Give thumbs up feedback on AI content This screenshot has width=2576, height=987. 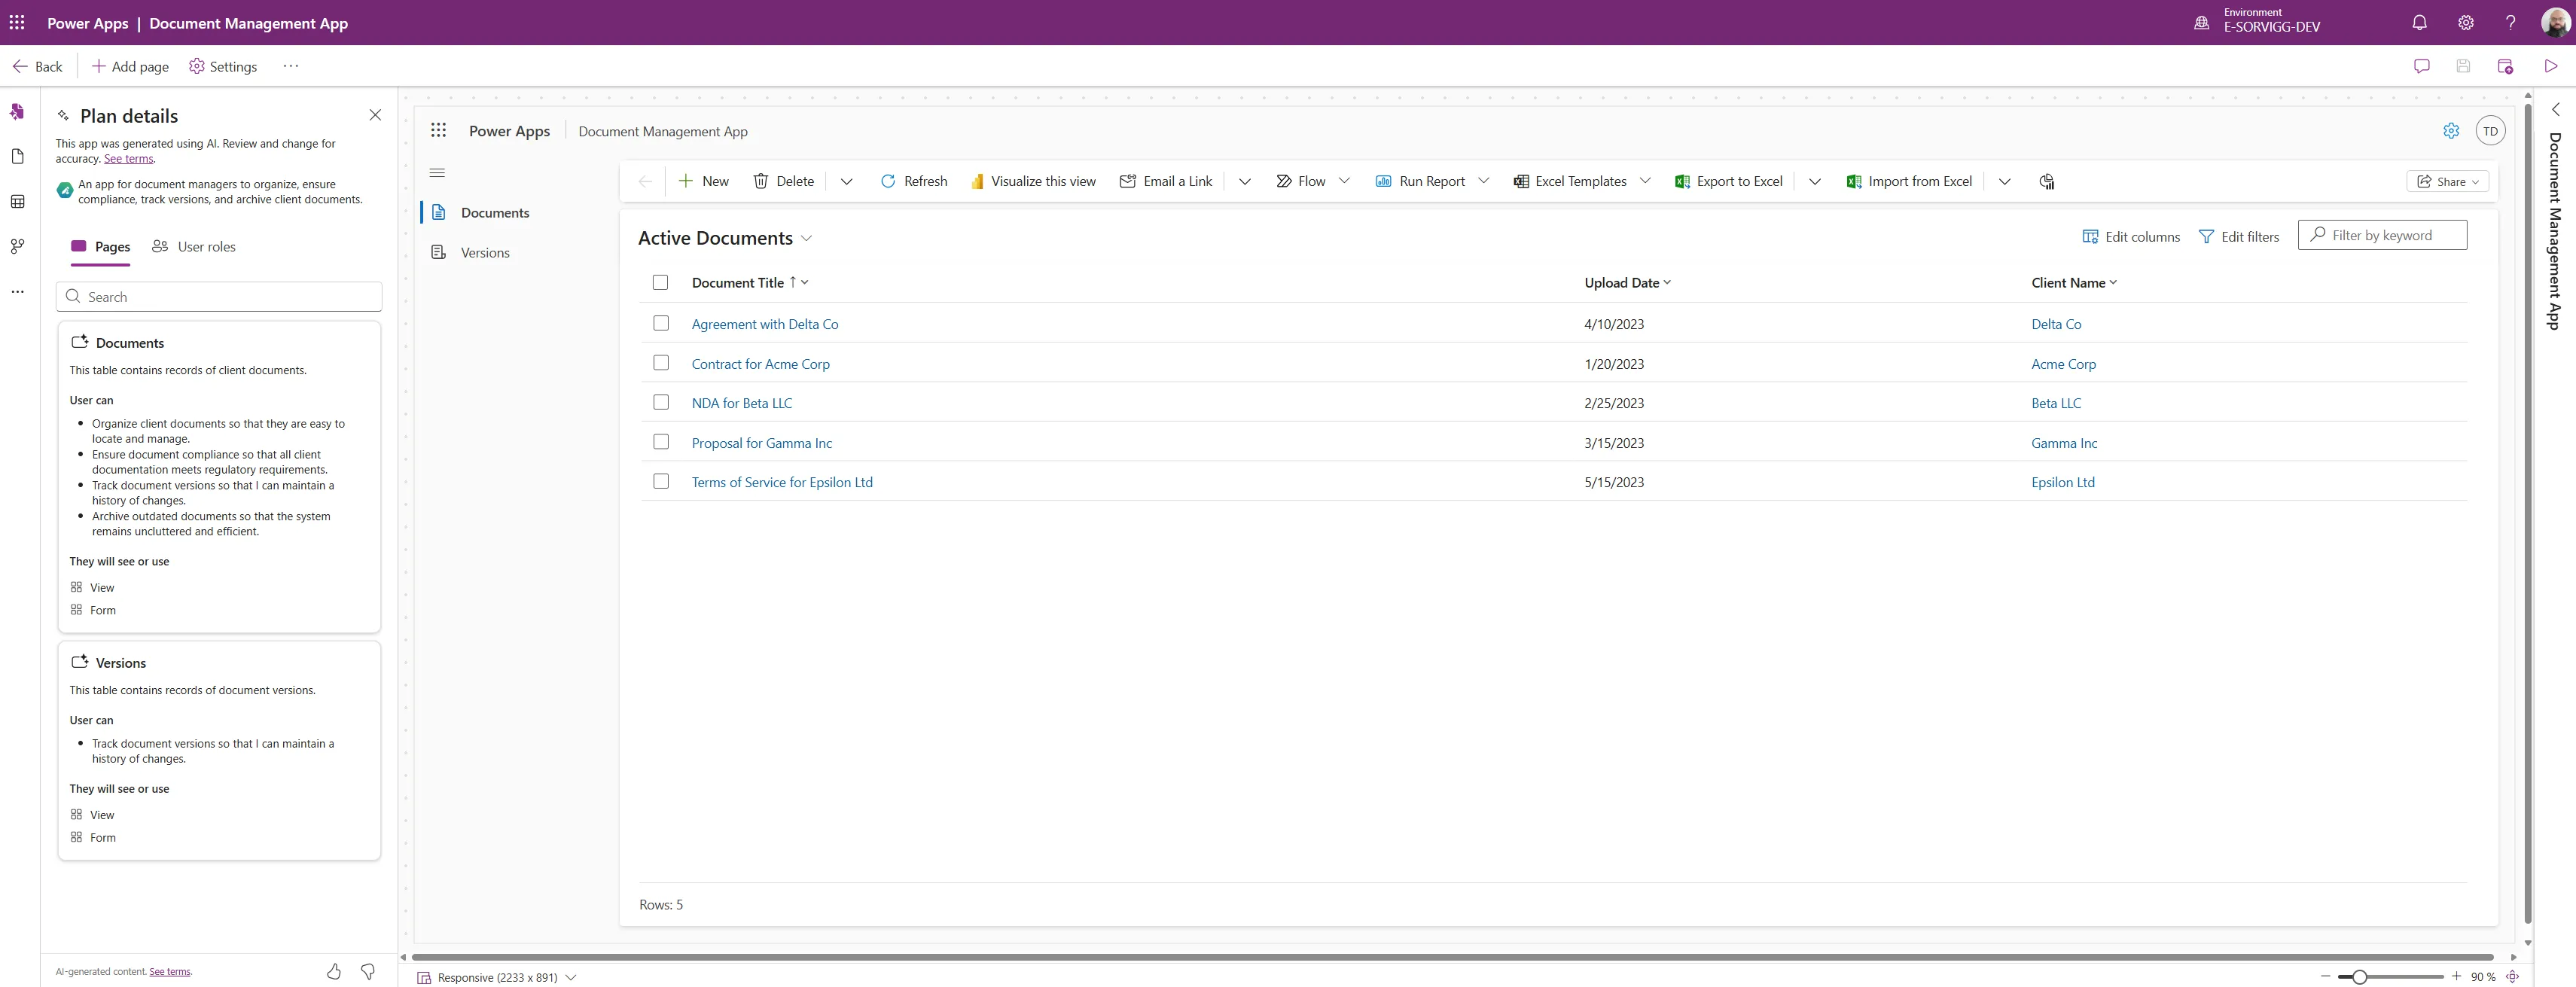[x=334, y=971]
